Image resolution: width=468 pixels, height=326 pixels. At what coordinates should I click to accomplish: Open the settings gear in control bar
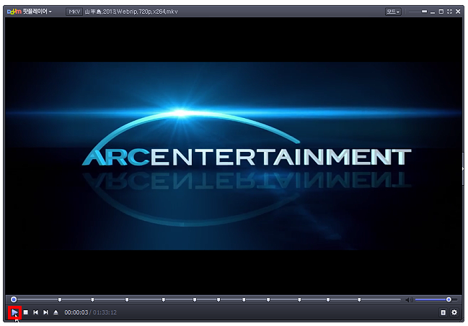tap(454, 312)
